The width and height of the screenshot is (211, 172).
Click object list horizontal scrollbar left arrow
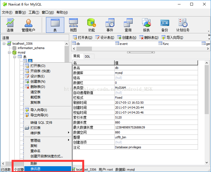pos(74,49)
